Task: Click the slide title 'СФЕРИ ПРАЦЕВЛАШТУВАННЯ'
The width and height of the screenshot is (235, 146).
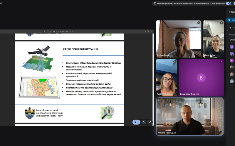Action: (80, 49)
